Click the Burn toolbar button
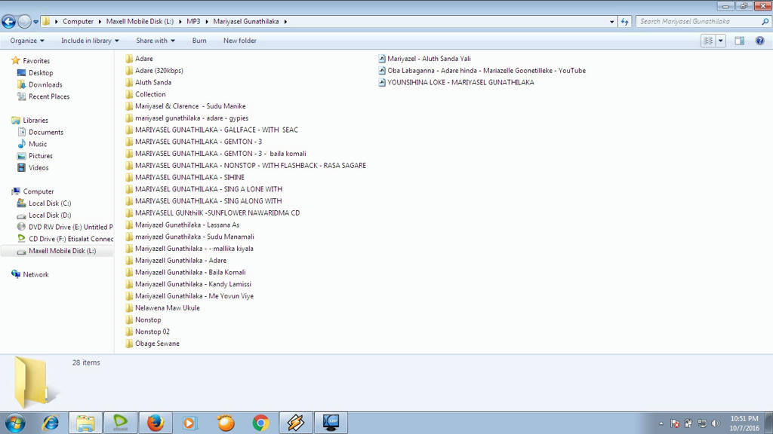 (x=199, y=41)
